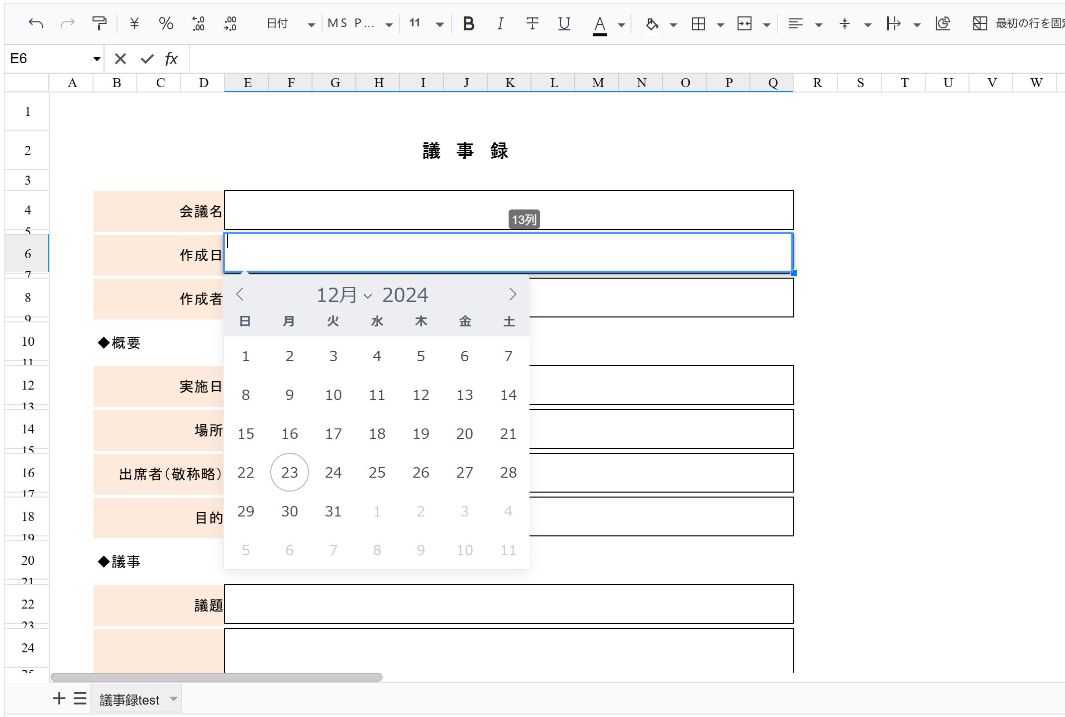This screenshot has height=717, width=1065.
Task: Toggle italic formatting
Action: coord(500,23)
